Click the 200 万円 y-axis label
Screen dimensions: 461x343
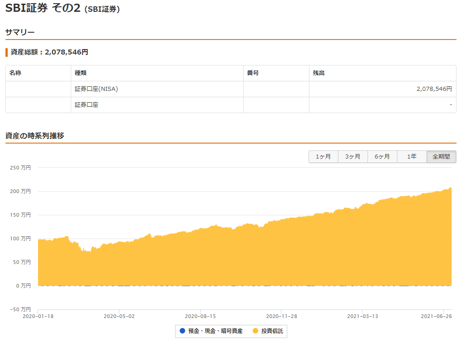(x=20, y=191)
